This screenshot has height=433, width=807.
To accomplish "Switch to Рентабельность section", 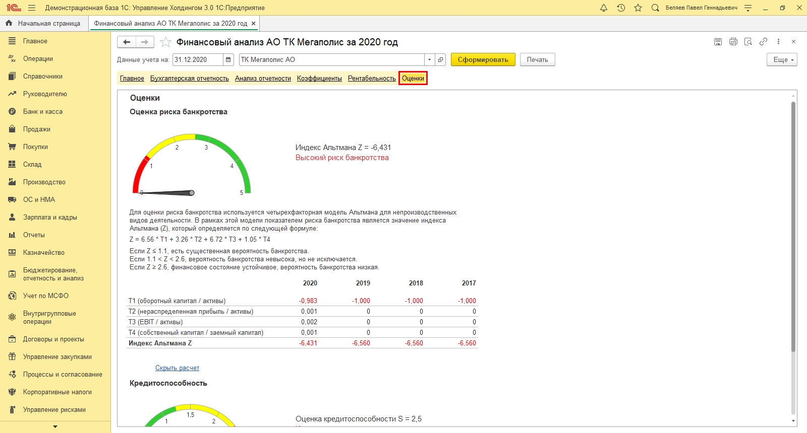I will [372, 79].
